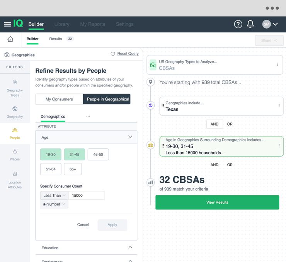Open Texas card three-dot options menu
Viewport: 286px width, 262px height.
279,105
